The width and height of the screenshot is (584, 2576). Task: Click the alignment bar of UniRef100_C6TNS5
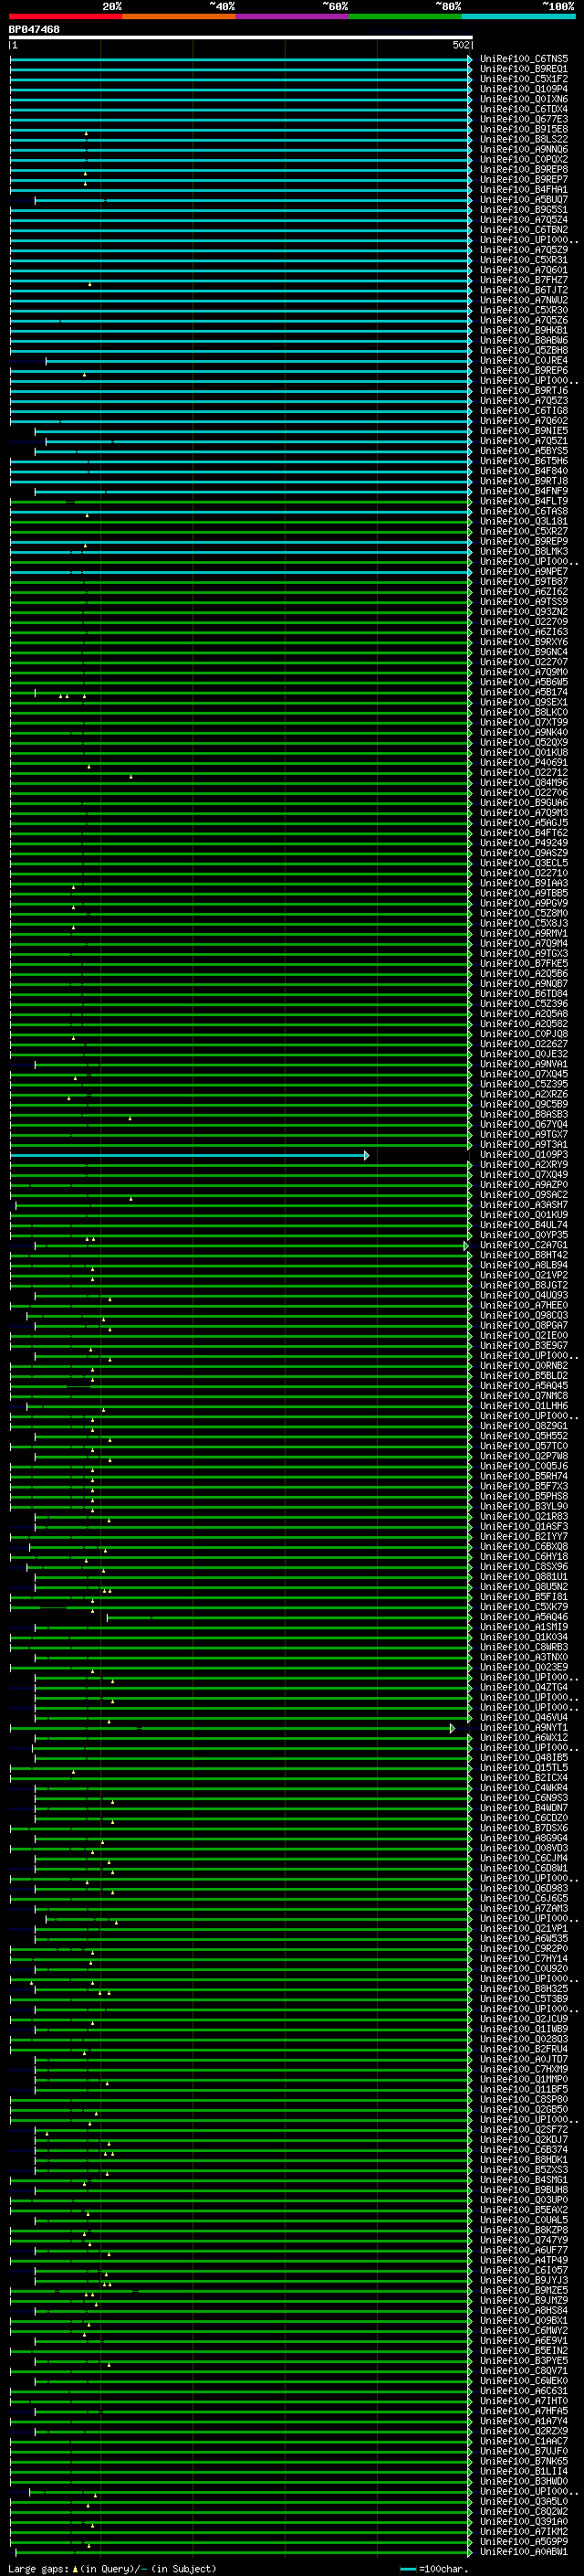[x=241, y=60]
